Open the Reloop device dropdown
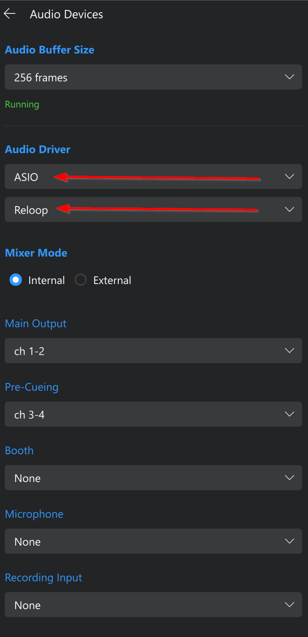The height and width of the screenshot is (637, 308). point(153,209)
